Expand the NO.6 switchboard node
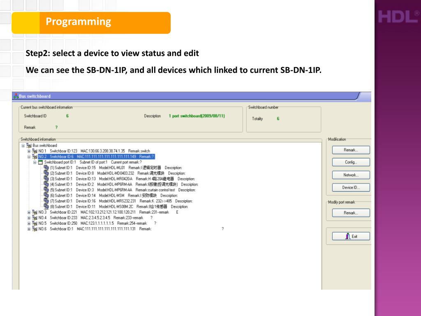Screen dimensions: 421x316 tap(29, 229)
